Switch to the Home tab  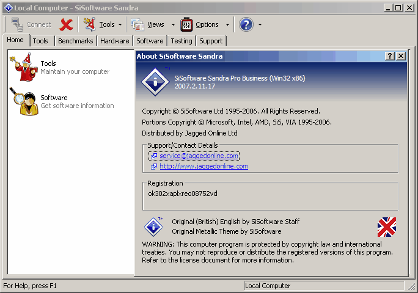(15, 40)
